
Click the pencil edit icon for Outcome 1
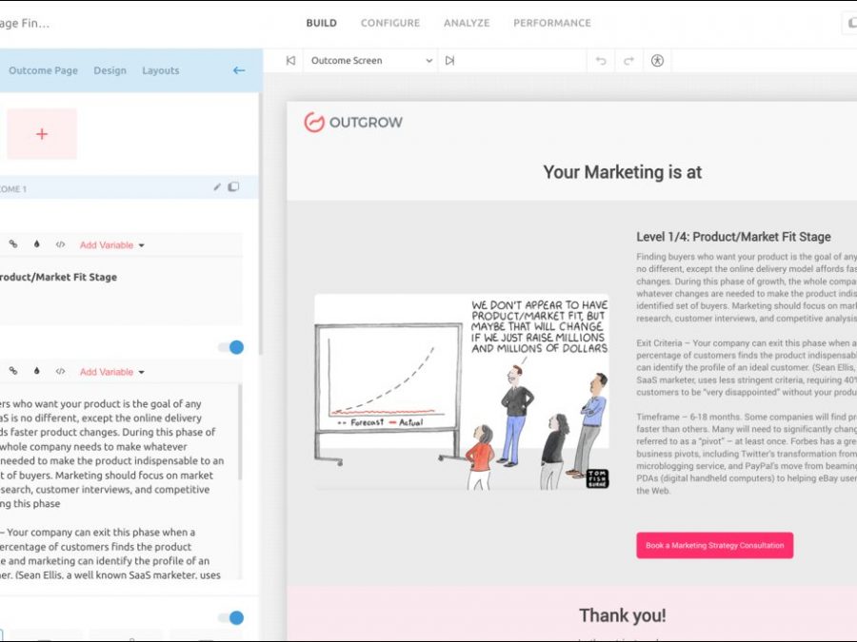pos(217,187)
